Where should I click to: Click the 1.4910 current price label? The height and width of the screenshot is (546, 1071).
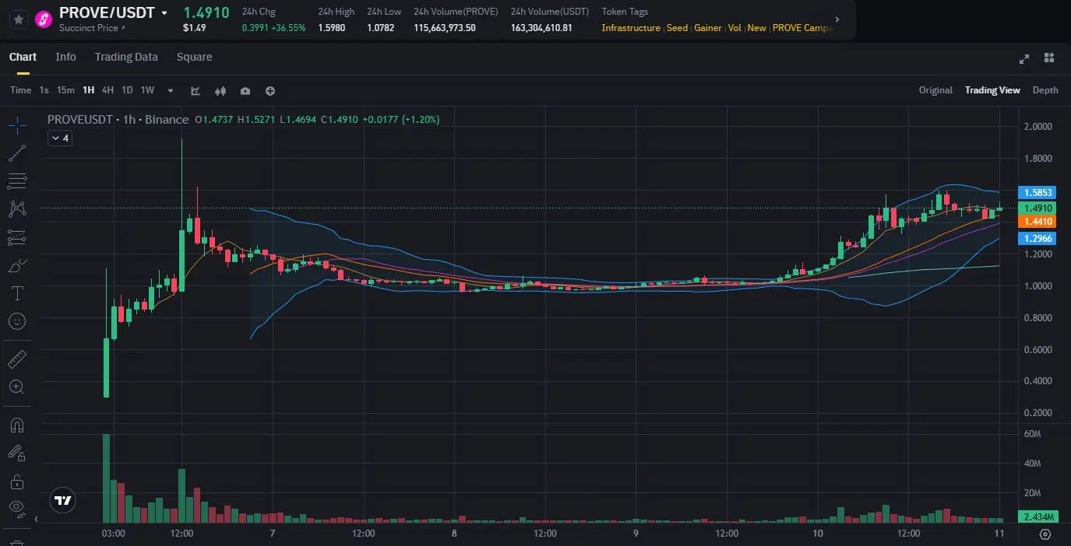click(x=1038, y=208)
